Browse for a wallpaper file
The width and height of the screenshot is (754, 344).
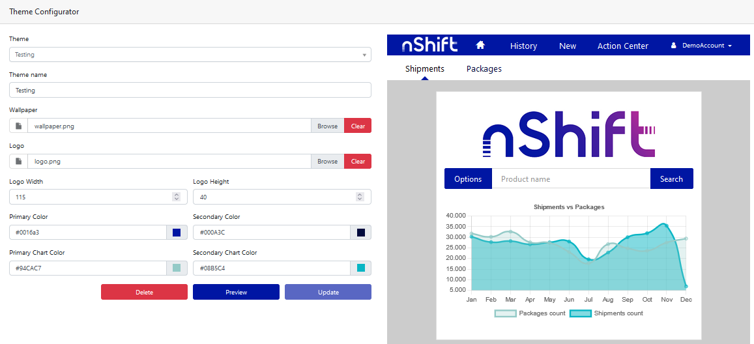[327, 126]
